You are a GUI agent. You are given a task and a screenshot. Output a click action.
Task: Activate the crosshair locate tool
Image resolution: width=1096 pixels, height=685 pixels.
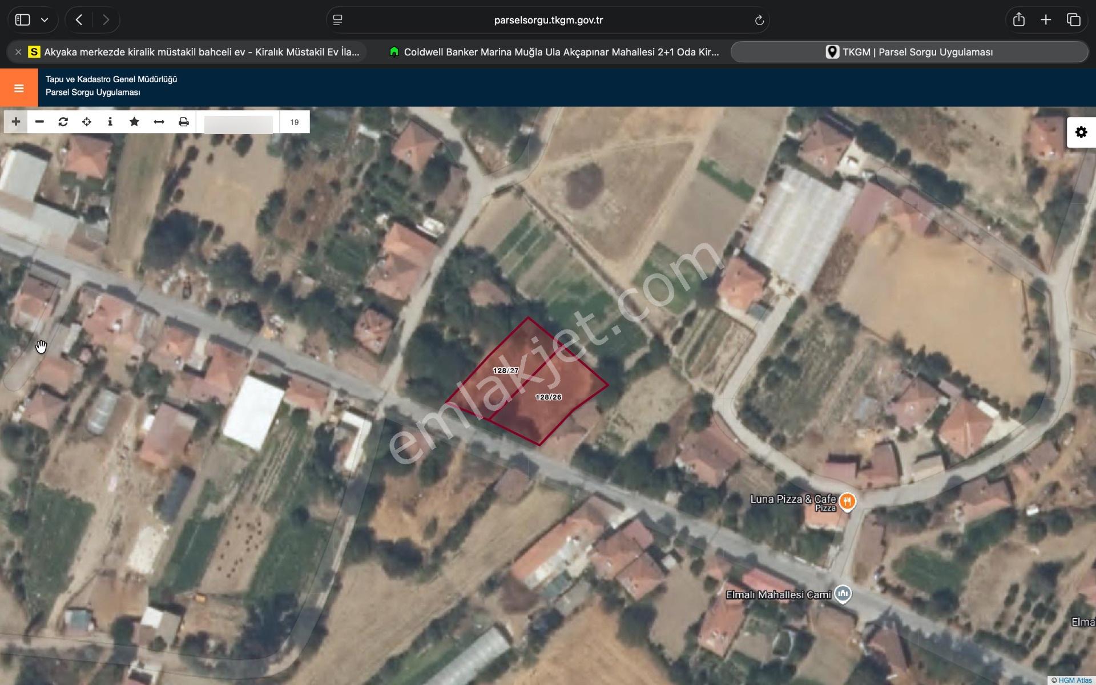coord(87,122)
